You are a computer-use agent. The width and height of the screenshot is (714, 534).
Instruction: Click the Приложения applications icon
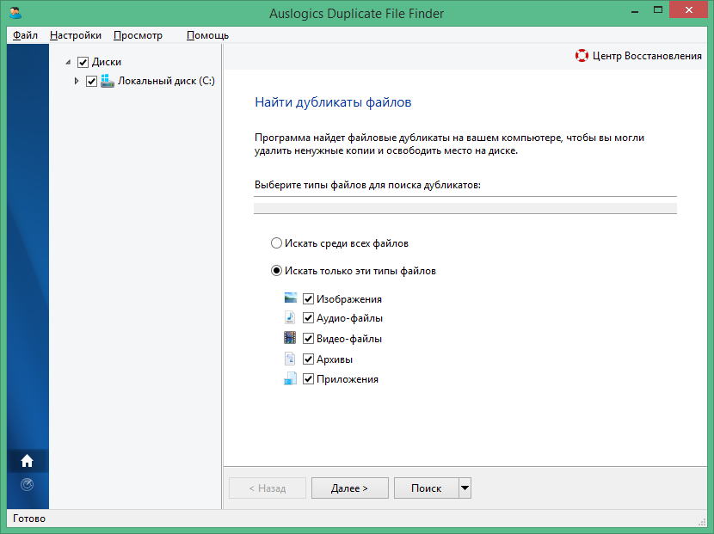(x=291, y=378)
